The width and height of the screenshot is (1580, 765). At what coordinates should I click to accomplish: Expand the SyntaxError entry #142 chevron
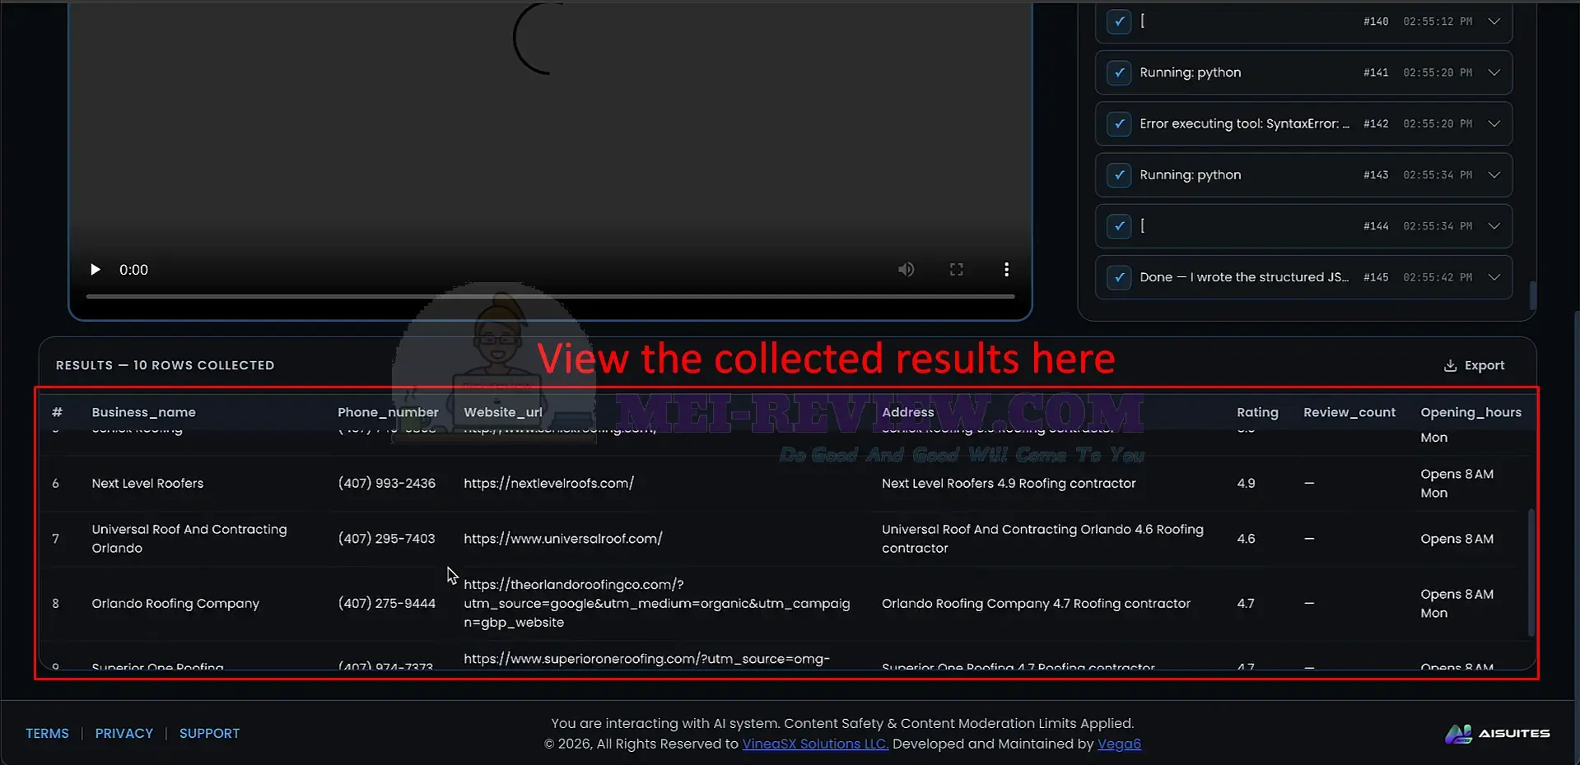pos(1494,123)
